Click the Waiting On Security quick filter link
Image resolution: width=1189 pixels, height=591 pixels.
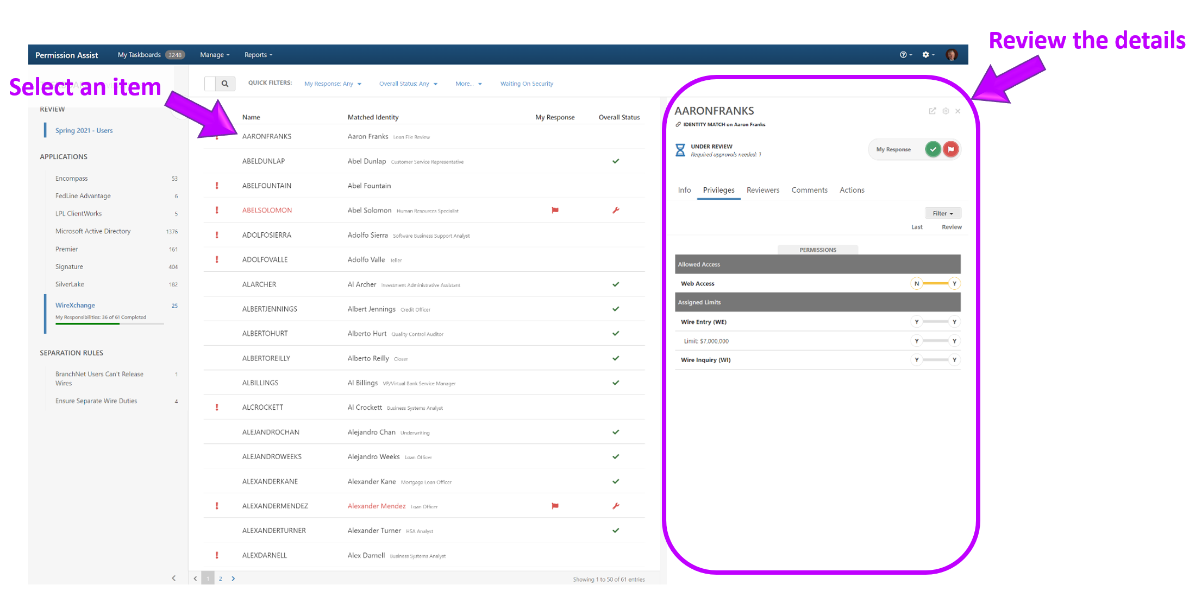tap(527, 84)
